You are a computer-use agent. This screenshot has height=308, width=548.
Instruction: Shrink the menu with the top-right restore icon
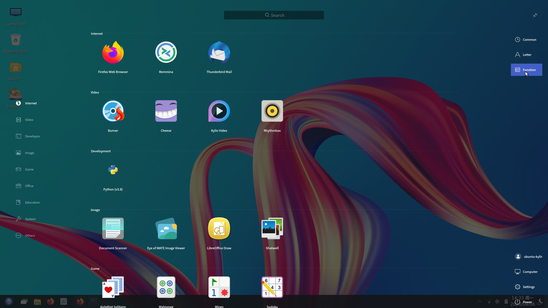click(x=535, y=15)
